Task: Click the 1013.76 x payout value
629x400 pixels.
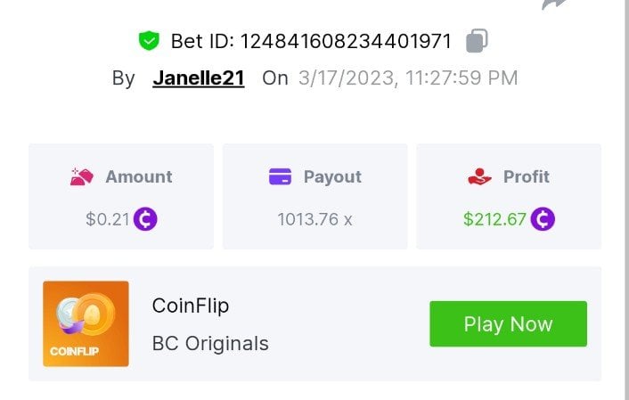Action: (314, 219)
